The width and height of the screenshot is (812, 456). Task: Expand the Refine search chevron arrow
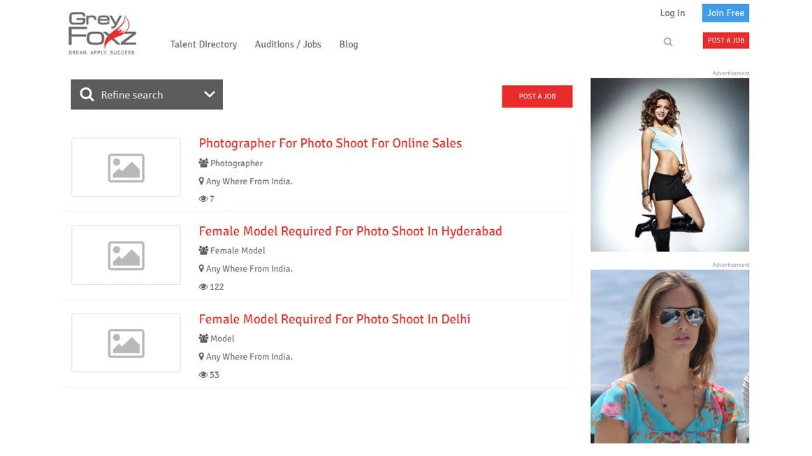coord(209,94)
